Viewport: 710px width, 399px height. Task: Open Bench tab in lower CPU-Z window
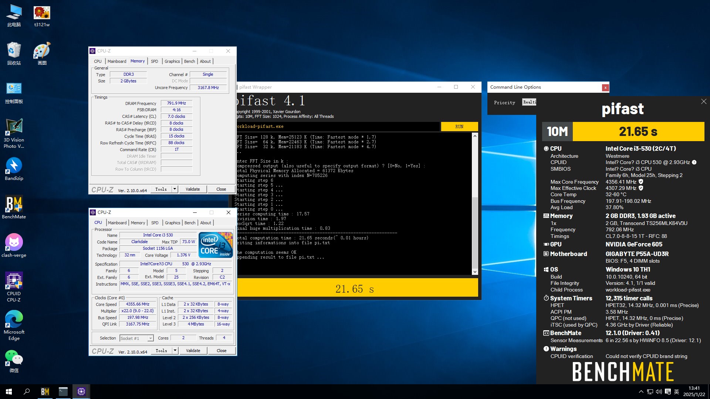(x=190, y=223)
